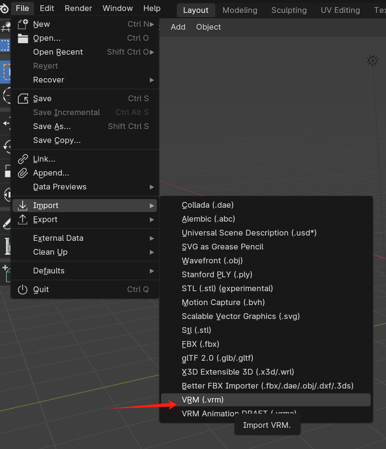Click the Import download-arrow icon
Screen dimensions: 386x449
(23, 205)
